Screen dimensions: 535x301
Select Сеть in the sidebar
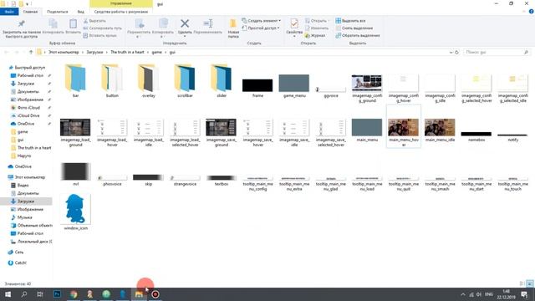pyautogui.click(x=19, y=253)
